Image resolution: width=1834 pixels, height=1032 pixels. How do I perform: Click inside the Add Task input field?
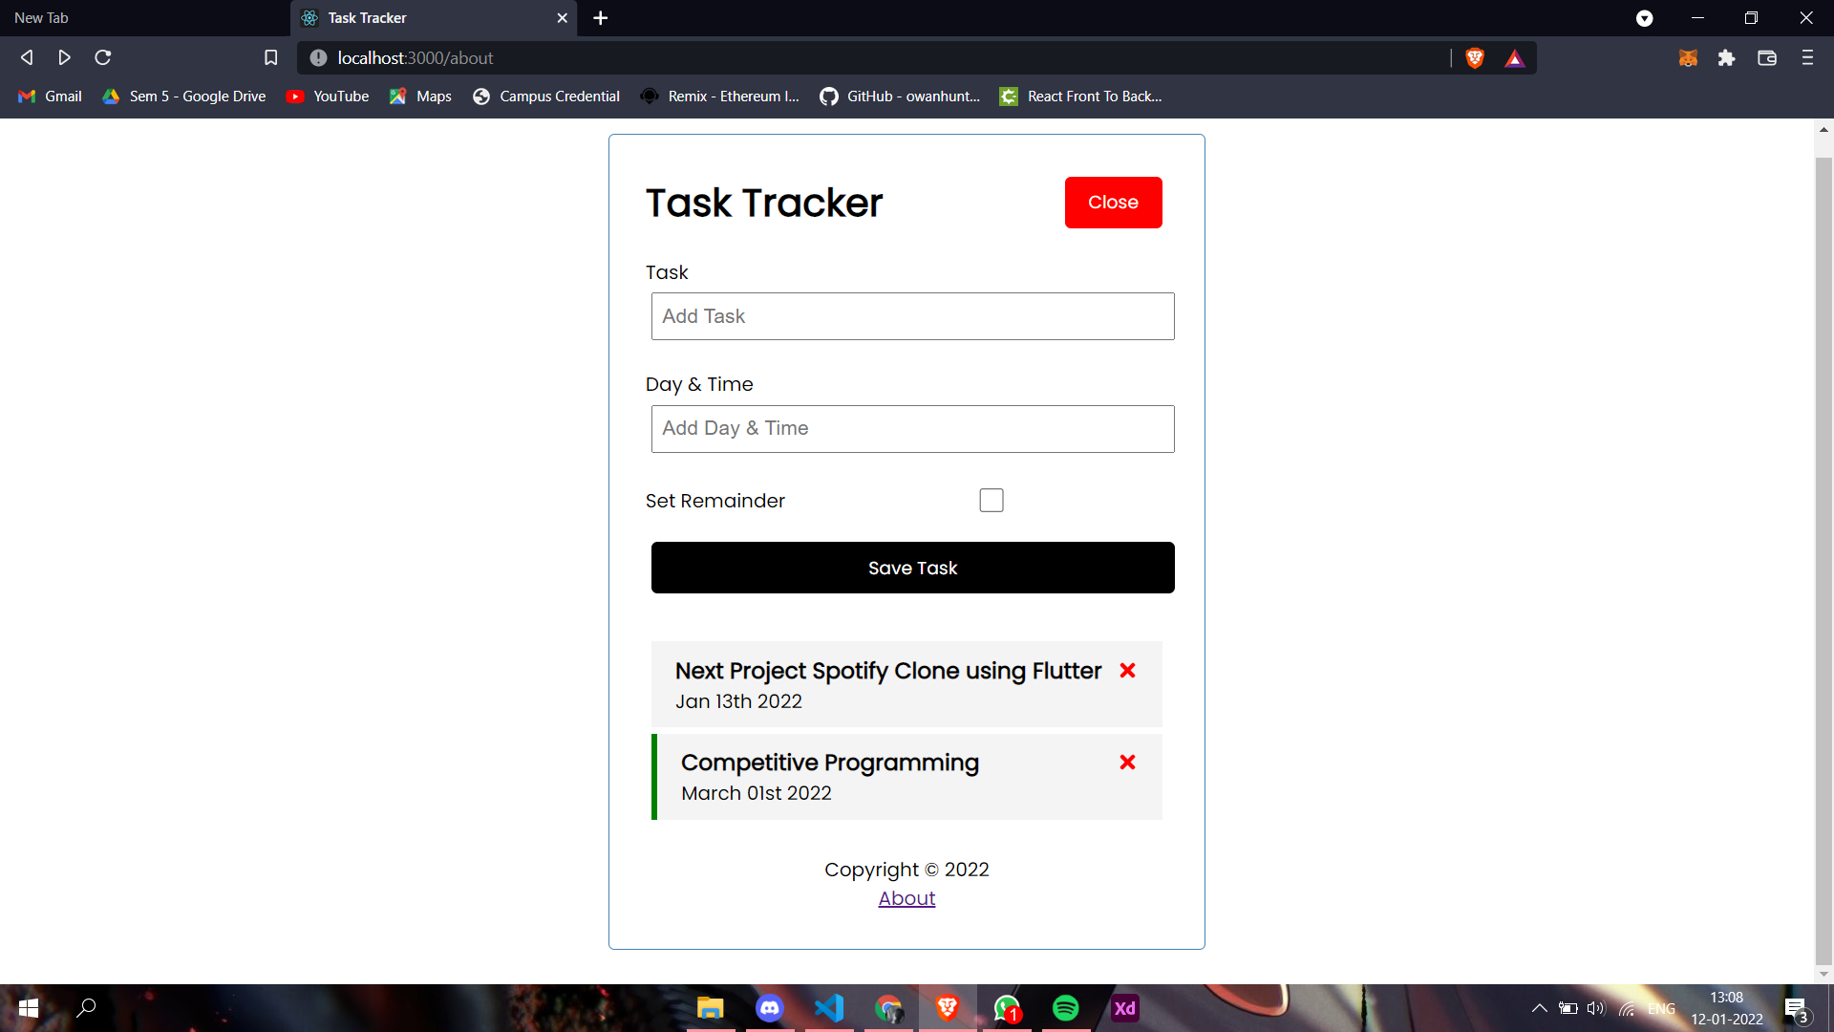click(912, 316)
